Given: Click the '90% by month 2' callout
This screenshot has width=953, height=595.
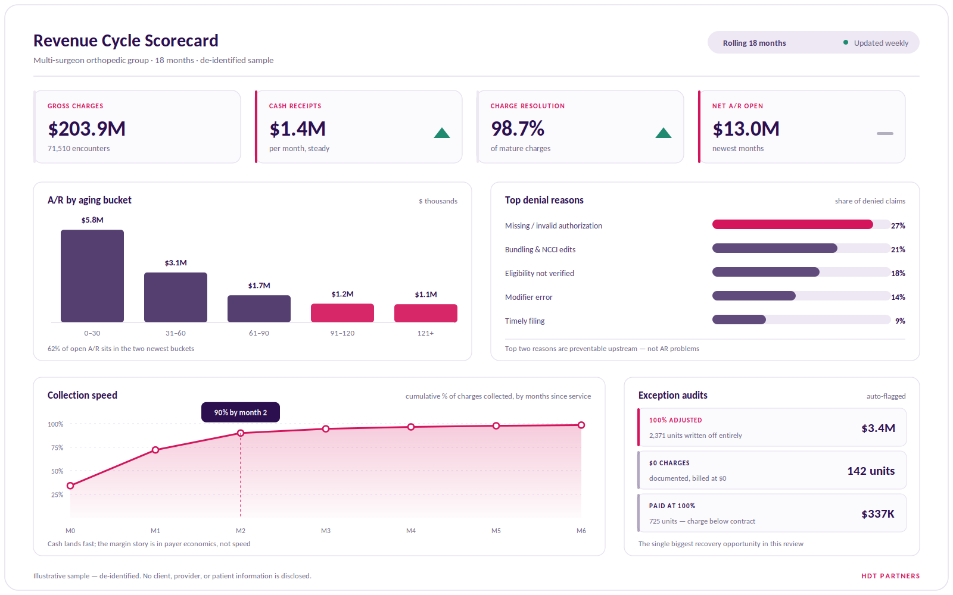Looking at the screenshot, I should click(241, 412).
